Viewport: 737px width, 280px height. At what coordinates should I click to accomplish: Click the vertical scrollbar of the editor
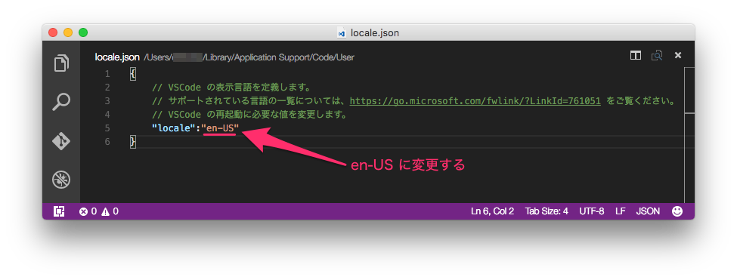pos(689,134)
